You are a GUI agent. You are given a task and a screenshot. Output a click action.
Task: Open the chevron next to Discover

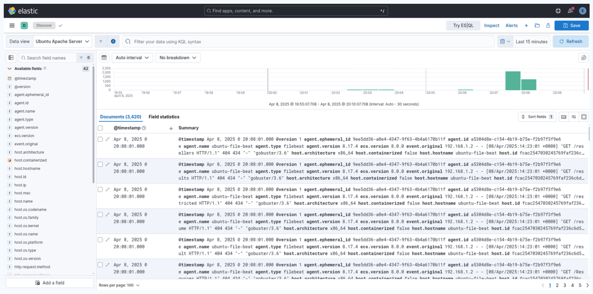[60, 26]
